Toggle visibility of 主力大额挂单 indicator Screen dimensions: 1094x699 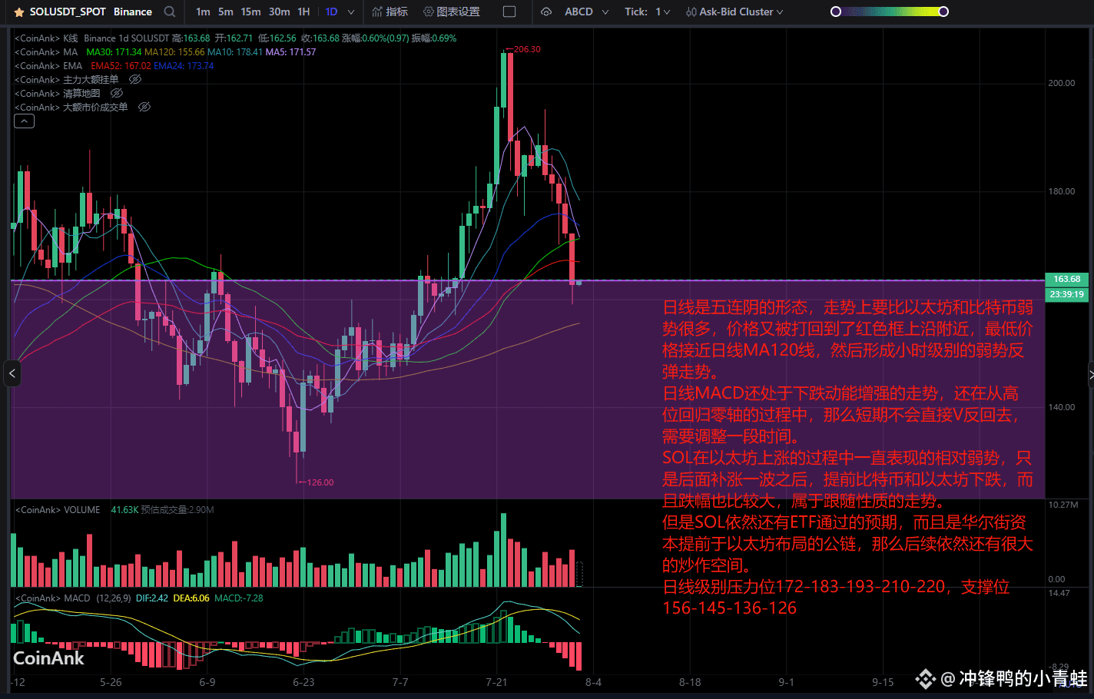(x=135, y=79)
